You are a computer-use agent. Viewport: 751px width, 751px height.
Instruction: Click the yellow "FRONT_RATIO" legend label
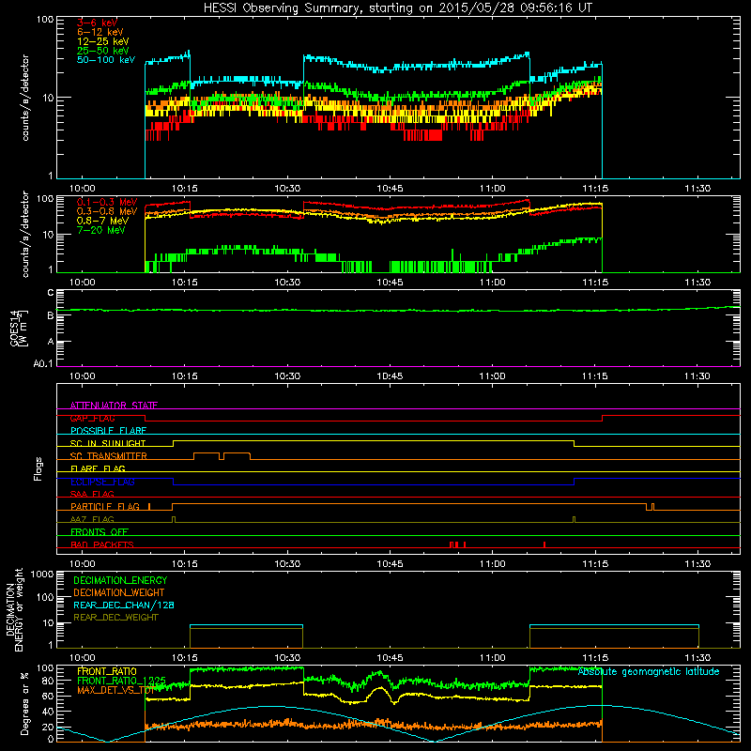(x=107, y=671)
